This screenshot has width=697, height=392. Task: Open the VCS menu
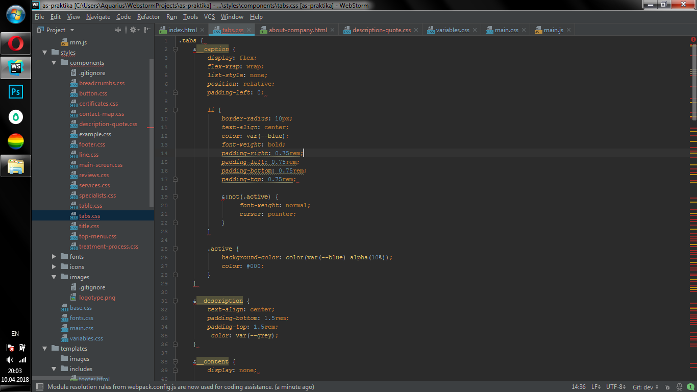point(209,17)
